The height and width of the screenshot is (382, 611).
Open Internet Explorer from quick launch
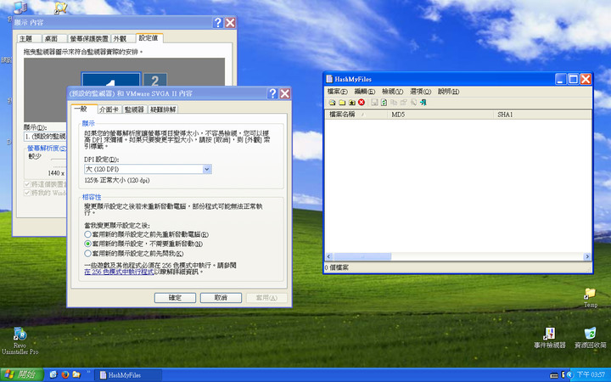point(53,374)
